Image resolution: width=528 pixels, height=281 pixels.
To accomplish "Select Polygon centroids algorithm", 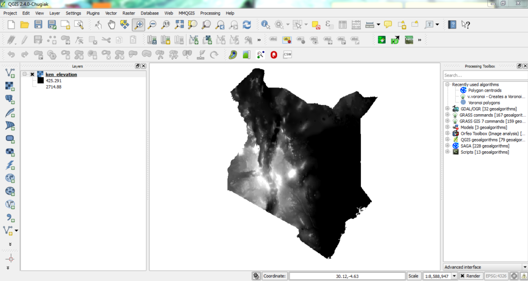I will click(x=485, y=91).
